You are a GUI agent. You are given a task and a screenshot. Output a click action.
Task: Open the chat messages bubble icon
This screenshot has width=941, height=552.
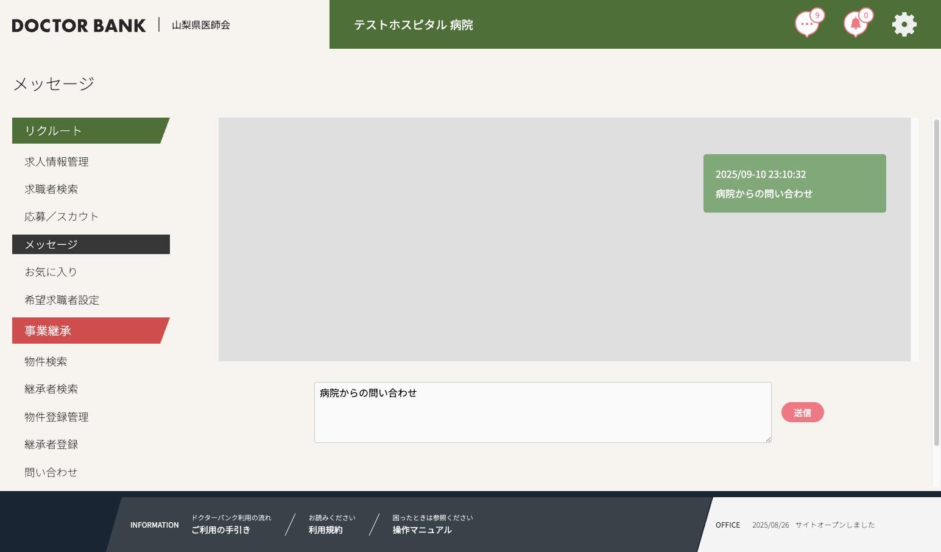tap(807, 24)
